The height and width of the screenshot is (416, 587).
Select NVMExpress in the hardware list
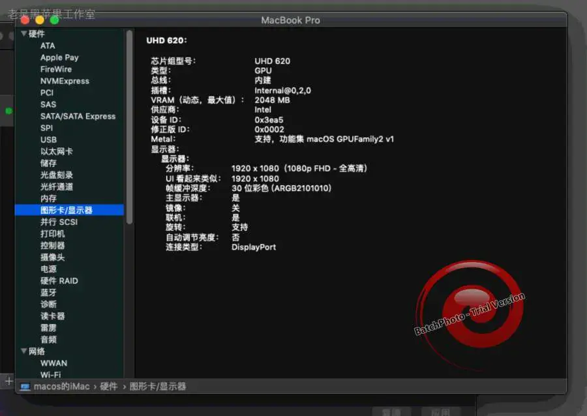65,81
